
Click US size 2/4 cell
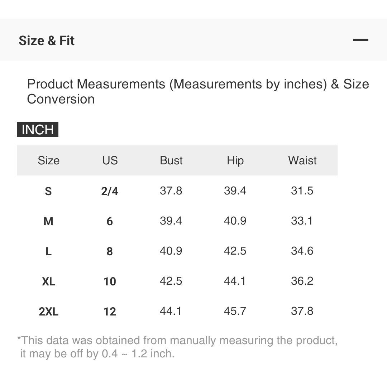pyautogui.click(x=110, y=191)
